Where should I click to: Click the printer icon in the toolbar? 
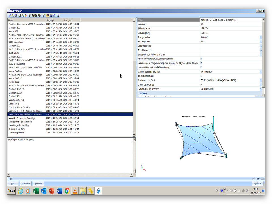point(30,15)
